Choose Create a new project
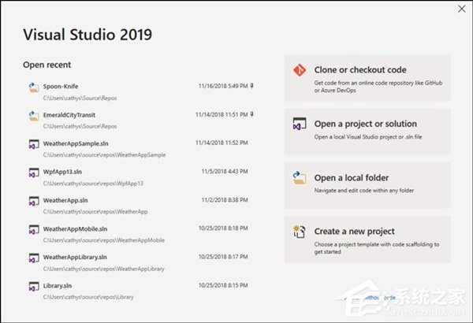 367,239
